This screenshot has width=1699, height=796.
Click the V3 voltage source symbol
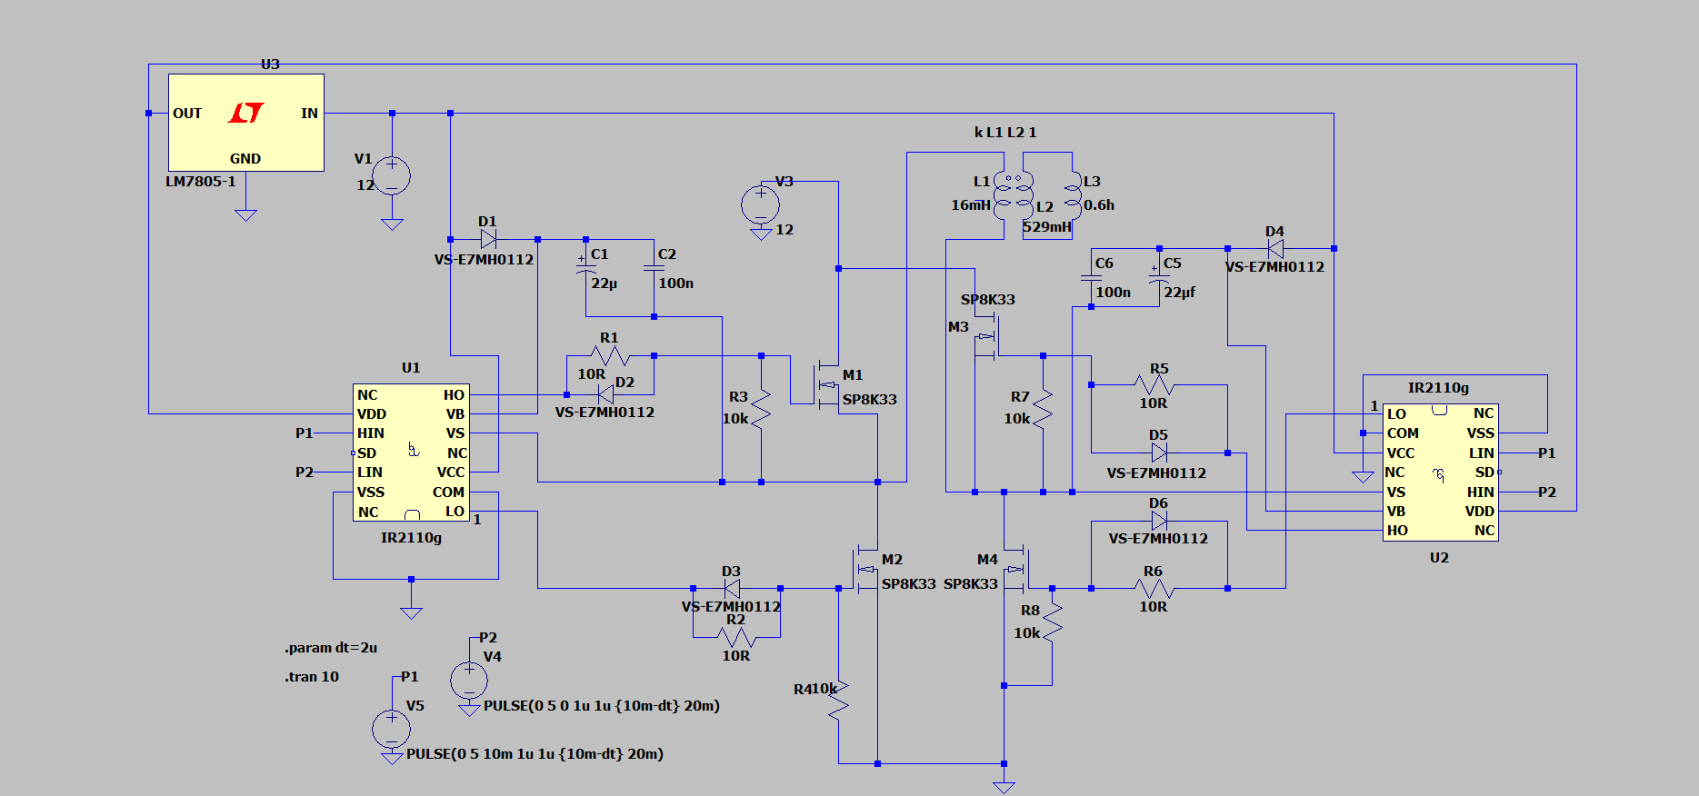pos(760,204)
